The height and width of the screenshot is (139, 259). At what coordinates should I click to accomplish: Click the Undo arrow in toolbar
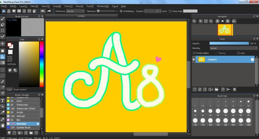point(43,11)
